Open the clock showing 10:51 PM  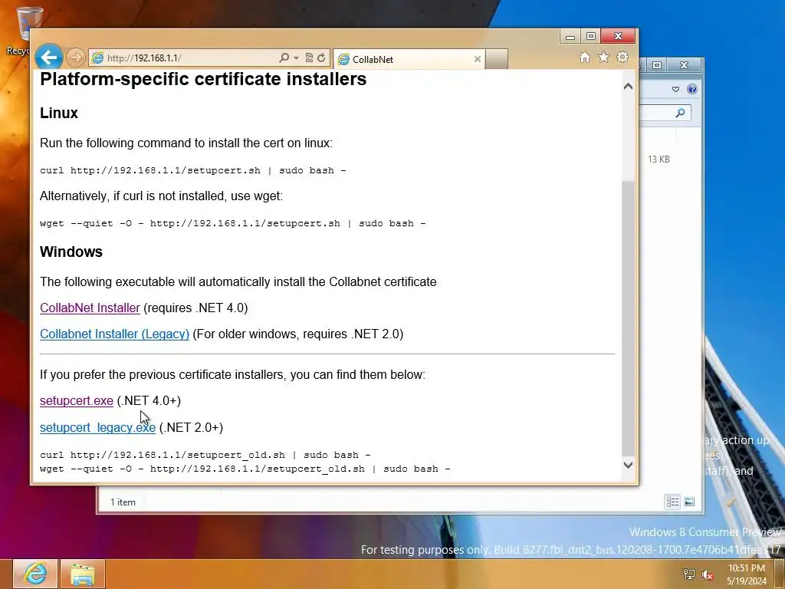tap(747, 574)
